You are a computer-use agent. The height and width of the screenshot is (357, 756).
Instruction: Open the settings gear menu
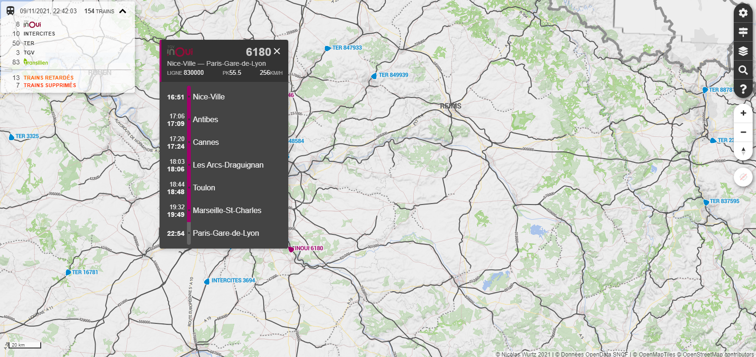tap(743, 13)
